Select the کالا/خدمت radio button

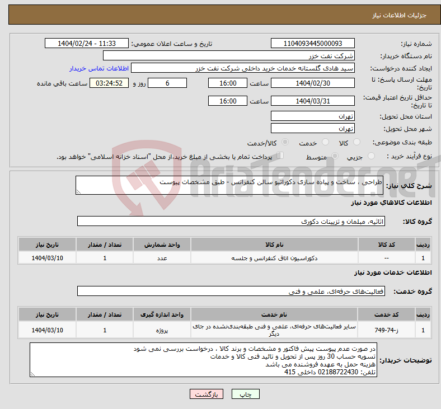click(285, 142)
